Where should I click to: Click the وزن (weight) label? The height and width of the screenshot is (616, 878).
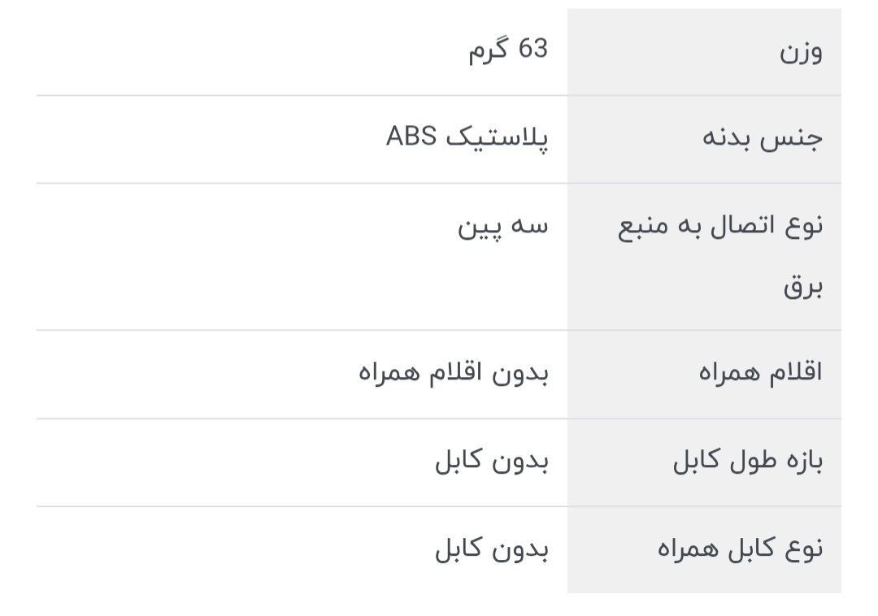click(801, 54)
